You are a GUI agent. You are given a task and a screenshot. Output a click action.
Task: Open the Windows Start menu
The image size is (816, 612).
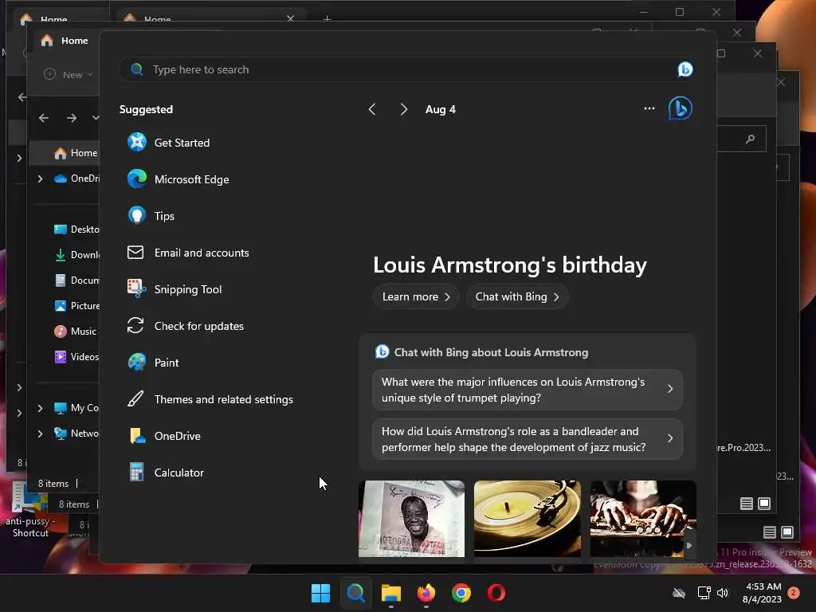click(320, 593)
